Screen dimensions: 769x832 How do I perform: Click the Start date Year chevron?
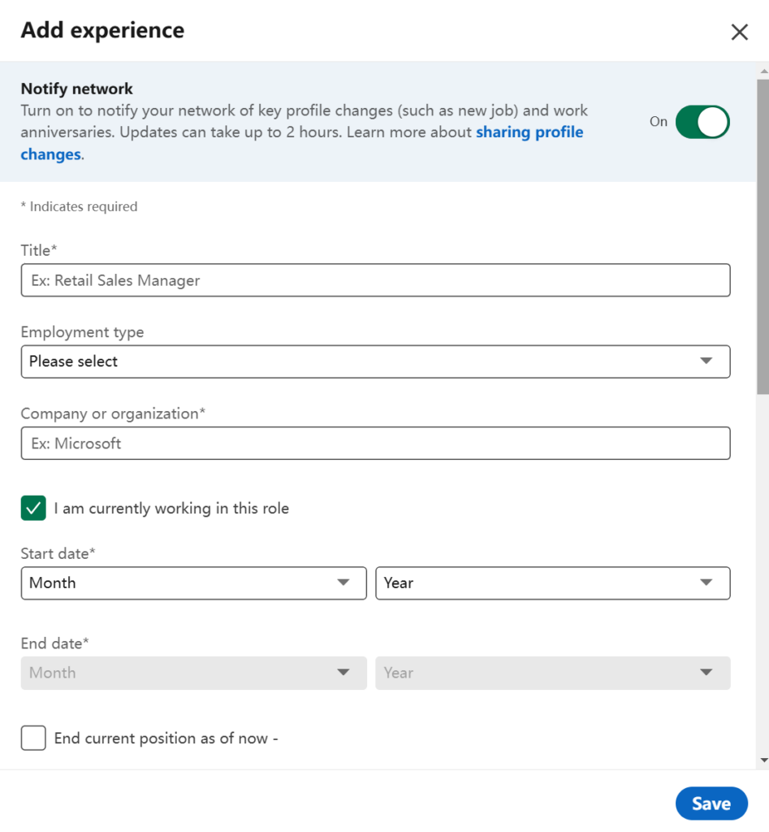[x=706, y=583]
